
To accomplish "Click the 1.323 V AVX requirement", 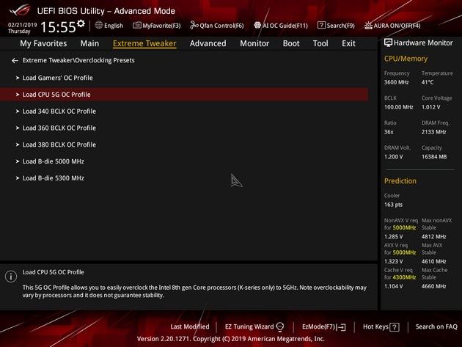I will pyautogui.click(x=393, y=261).
